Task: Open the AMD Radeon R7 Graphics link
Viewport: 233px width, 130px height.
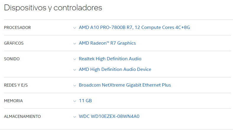Action: pyautogui.click(x=107, y=43)
